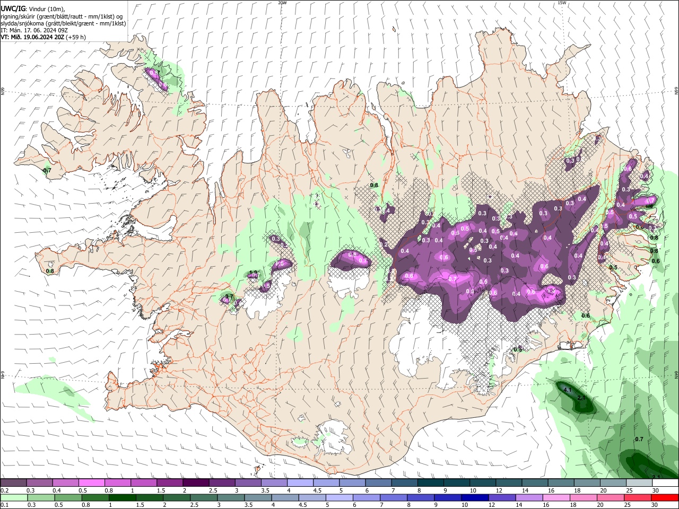
Task: Click the 16 swatch in upper snow scale
Action: click(x=561, y=483)
